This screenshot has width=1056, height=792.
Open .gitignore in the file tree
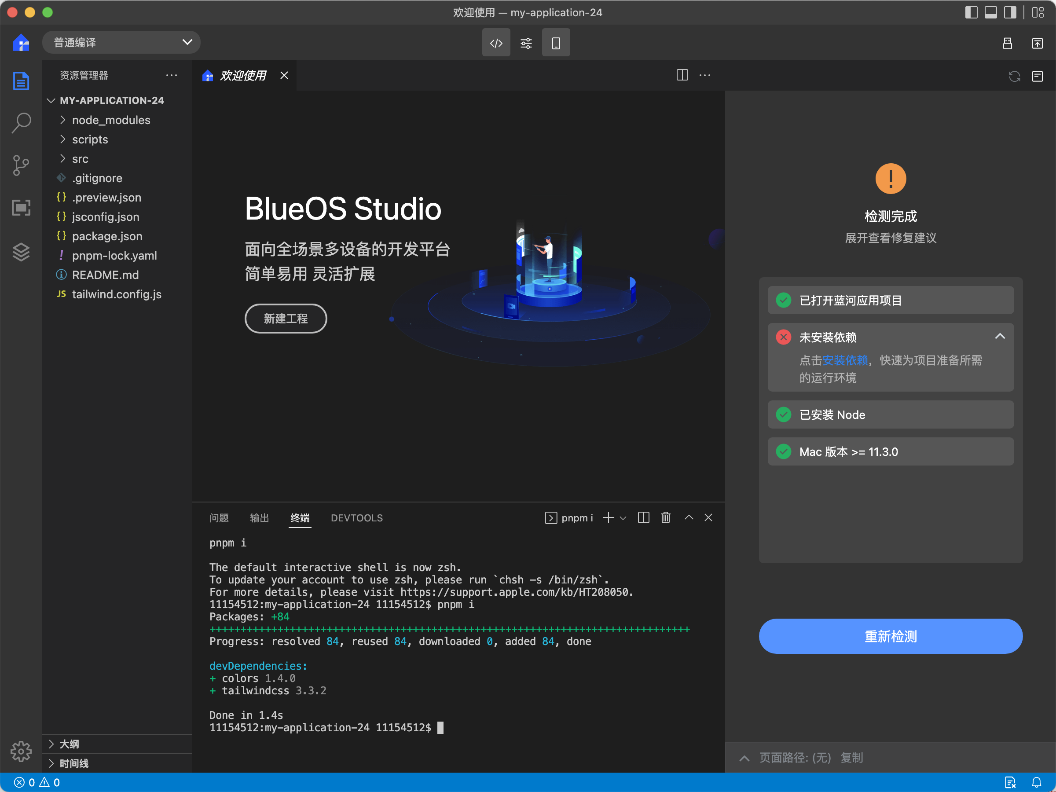117,178
